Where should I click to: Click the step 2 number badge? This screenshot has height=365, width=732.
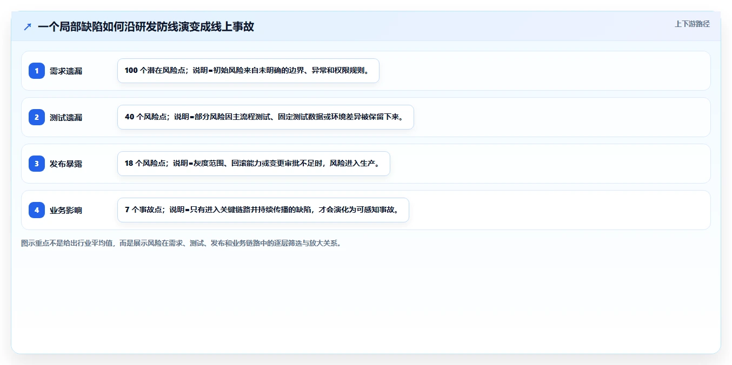click(37, 117)
